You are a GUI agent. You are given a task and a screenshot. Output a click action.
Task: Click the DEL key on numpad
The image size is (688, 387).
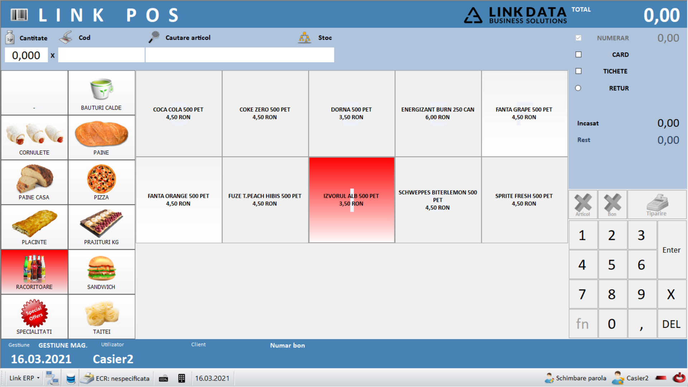[672, 324]
